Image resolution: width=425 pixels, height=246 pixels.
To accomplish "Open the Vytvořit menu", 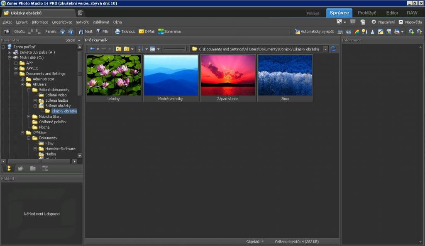I will coord(82,22).
